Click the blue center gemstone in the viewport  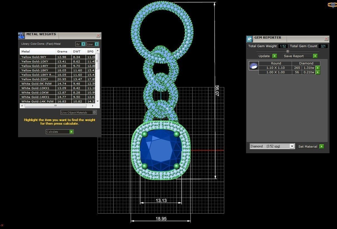(161, 150)
